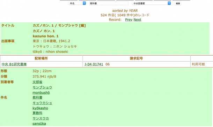
Task: Click the 出版事項 field label
Action: pyautogui.click(x=8, y=41)
